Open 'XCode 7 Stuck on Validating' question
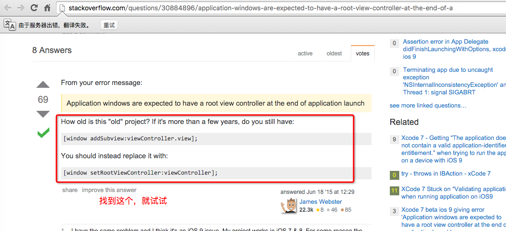Viewport: 506px width, 231px height. pos(454,192)
